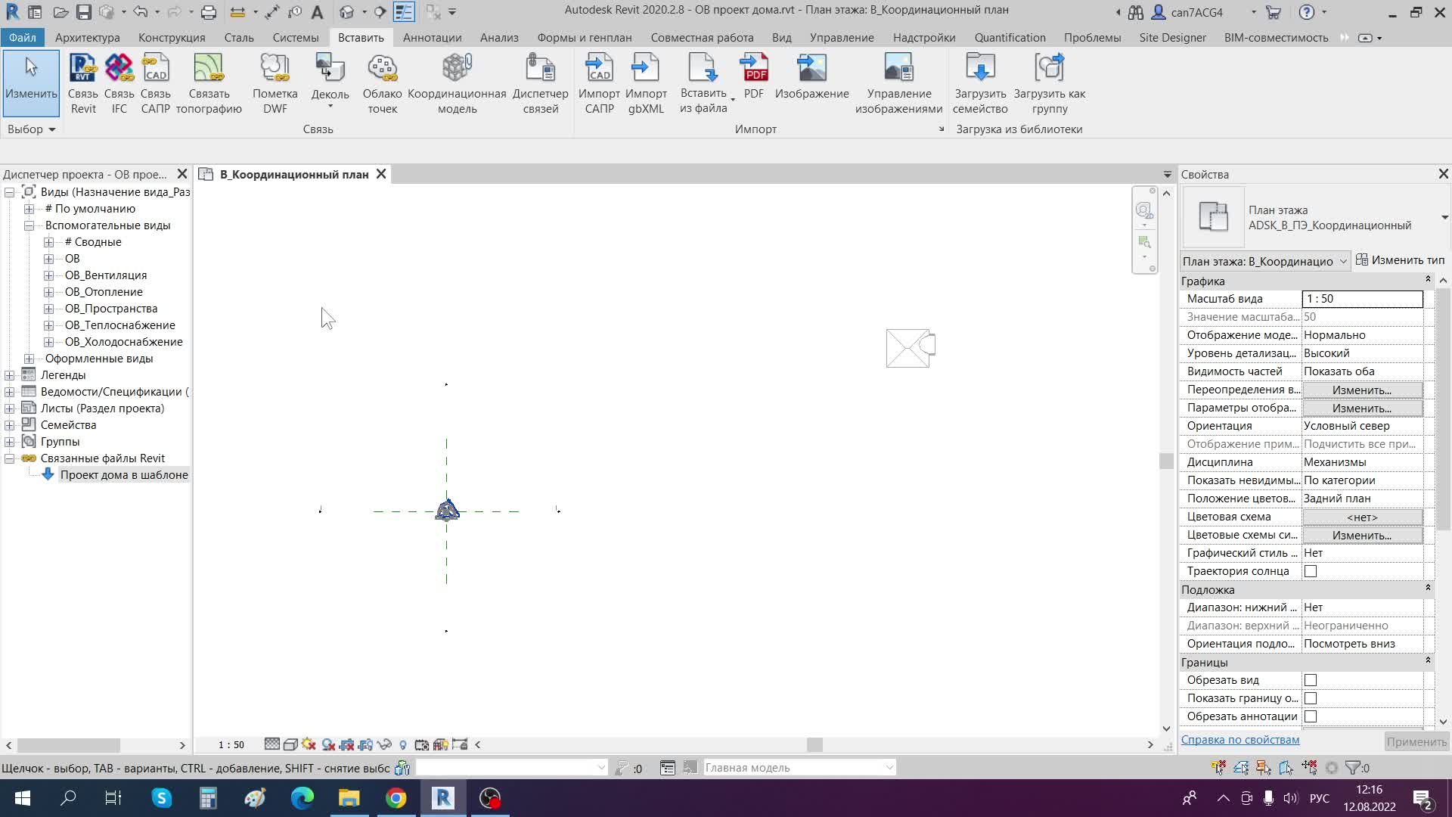Enable the Обрезать вид checkbox
1452x817 pixels.
(1311, 680)
